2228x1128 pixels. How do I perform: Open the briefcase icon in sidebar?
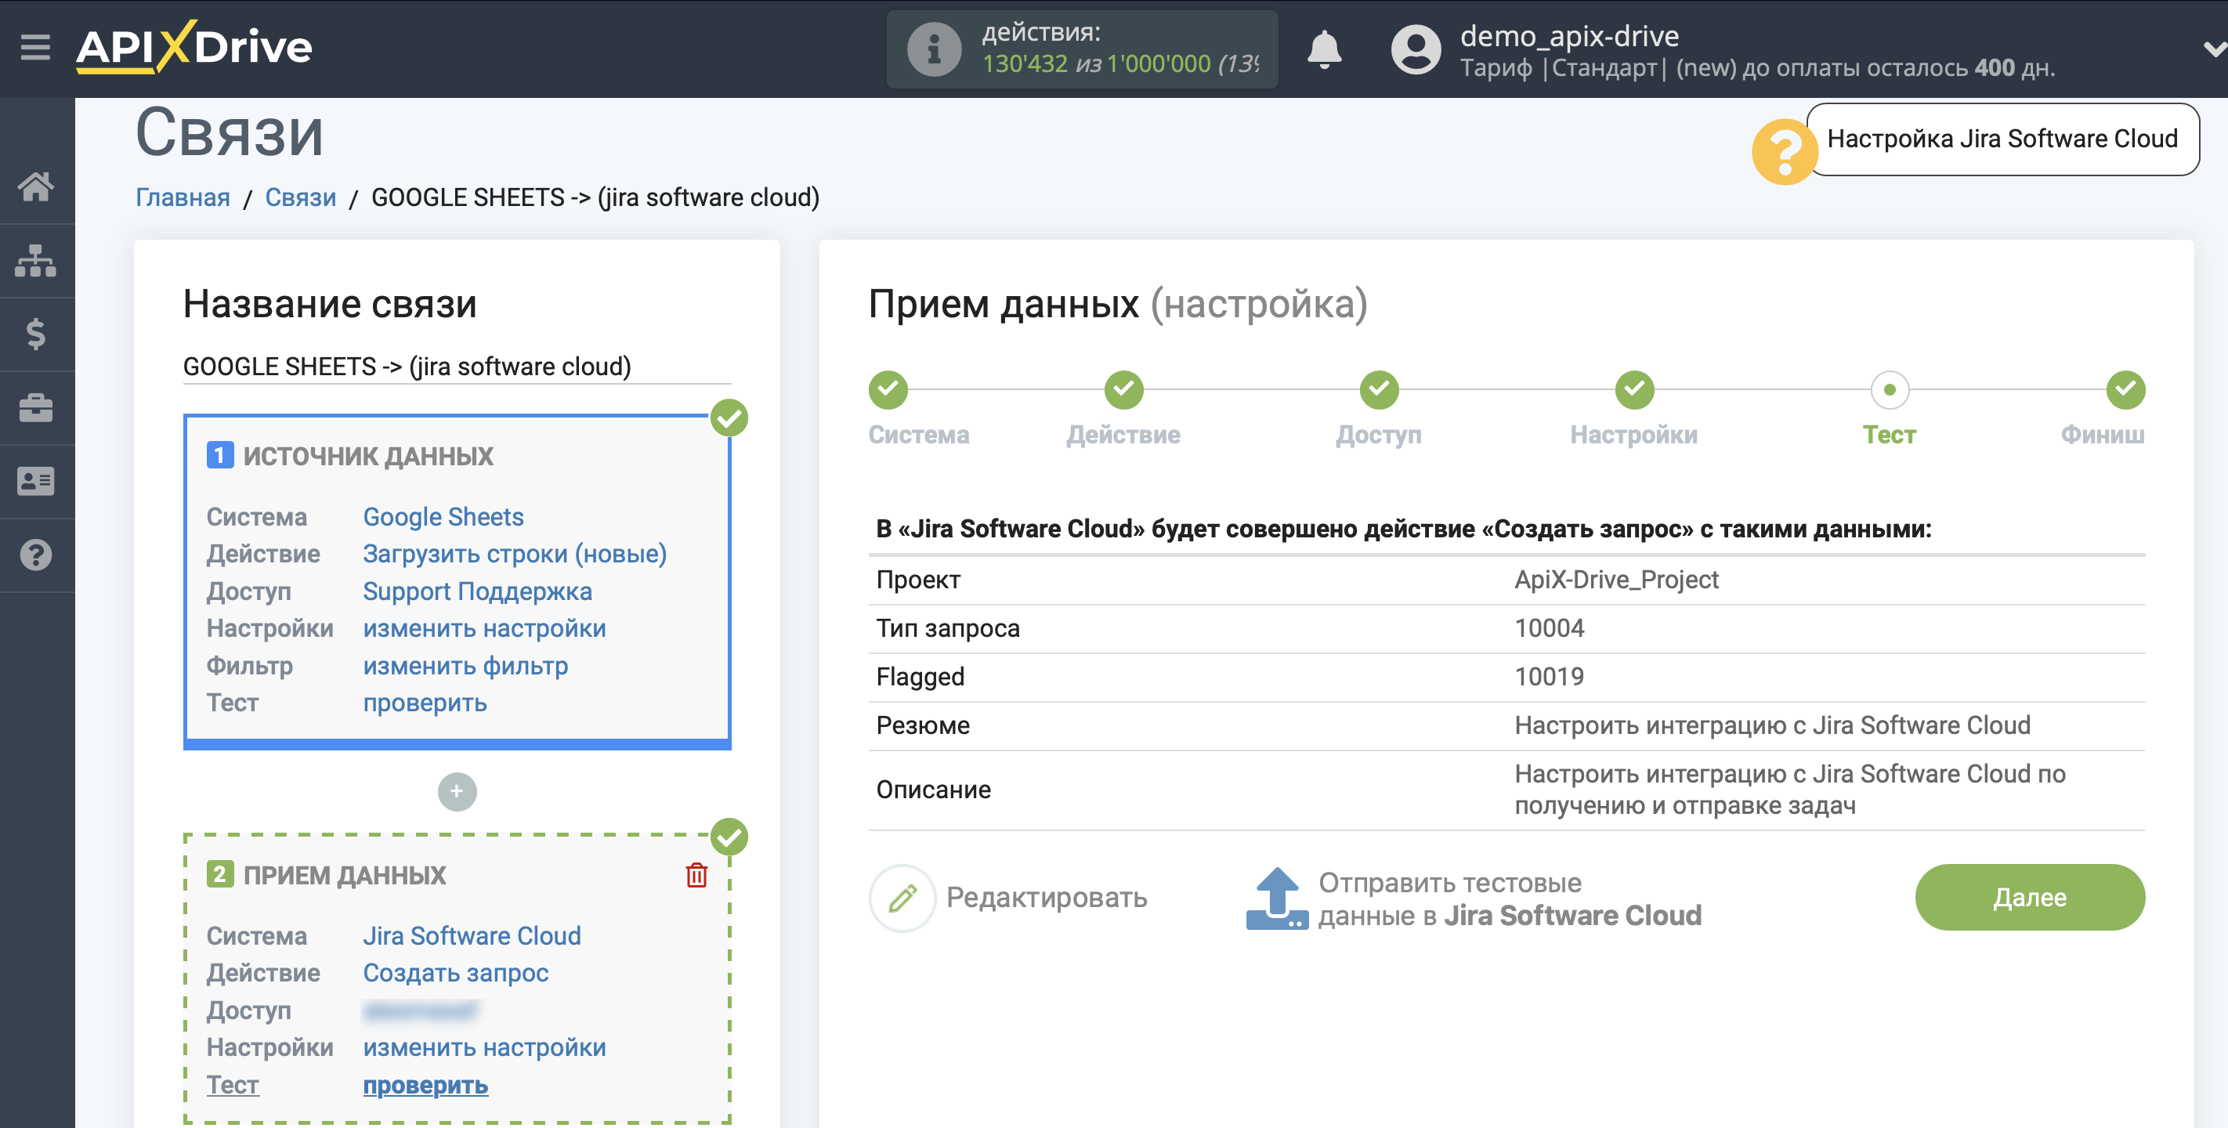(35, 407)
